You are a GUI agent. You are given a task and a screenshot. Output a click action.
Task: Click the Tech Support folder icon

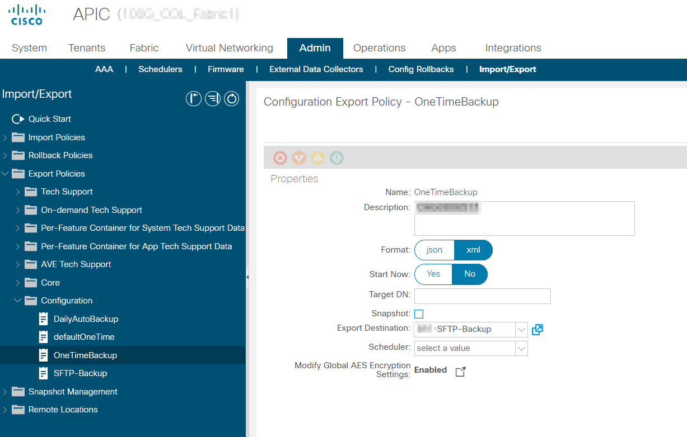click(31, 192)
